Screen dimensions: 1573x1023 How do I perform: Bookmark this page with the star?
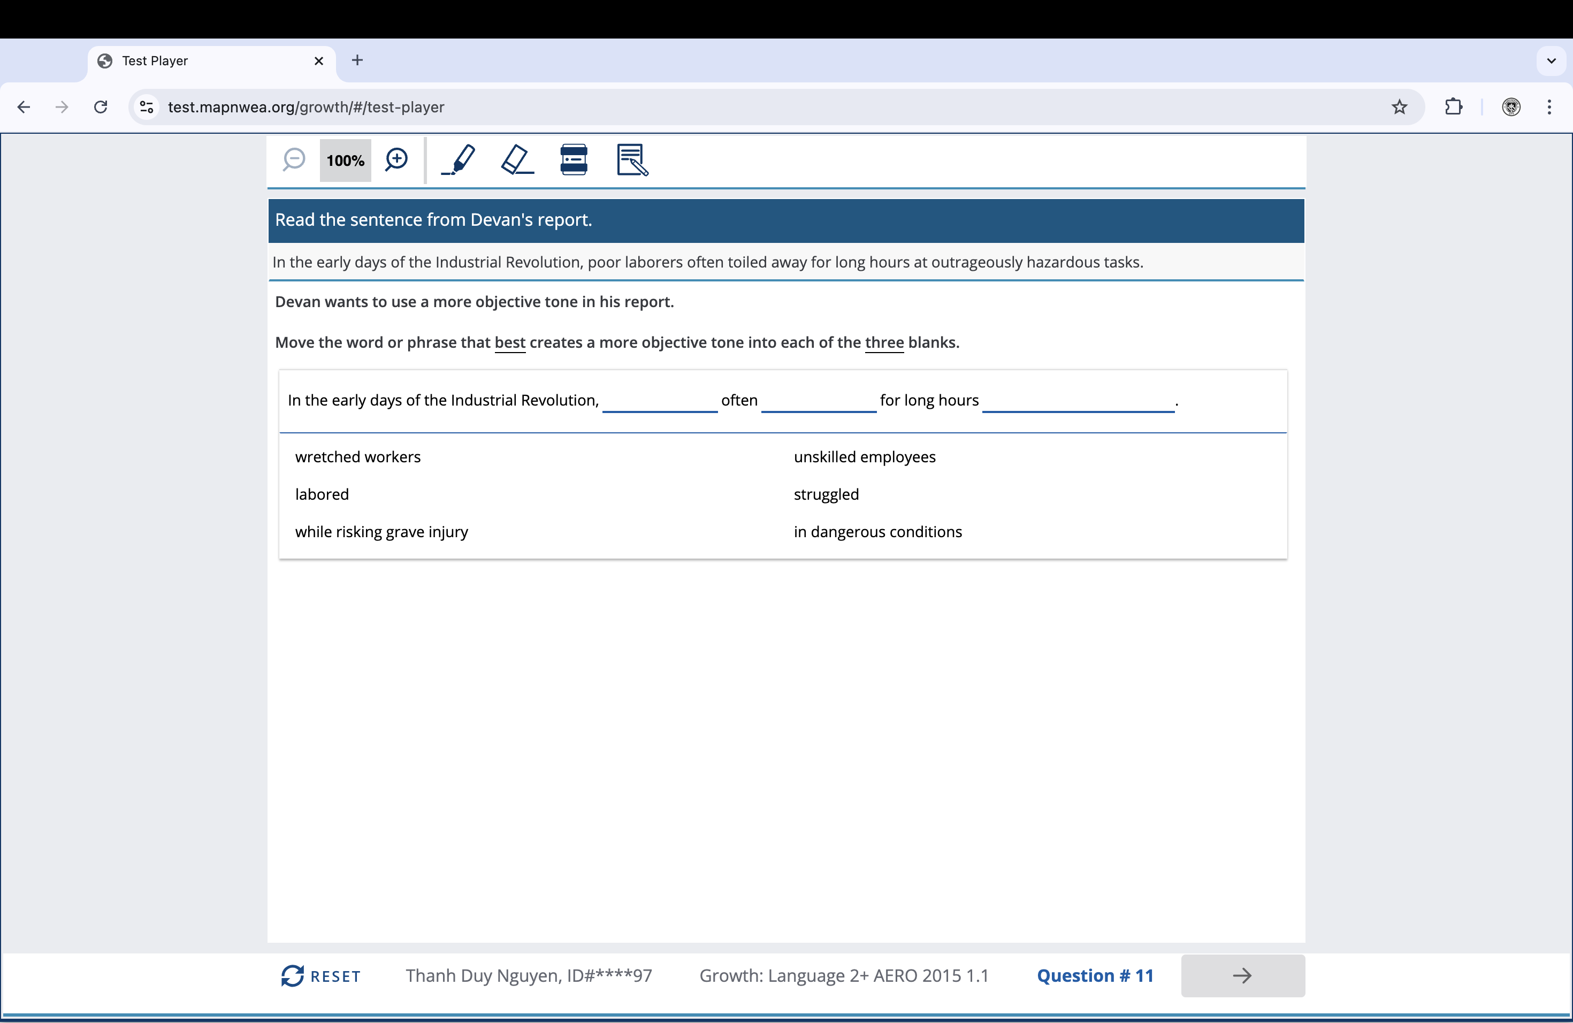1399,106
